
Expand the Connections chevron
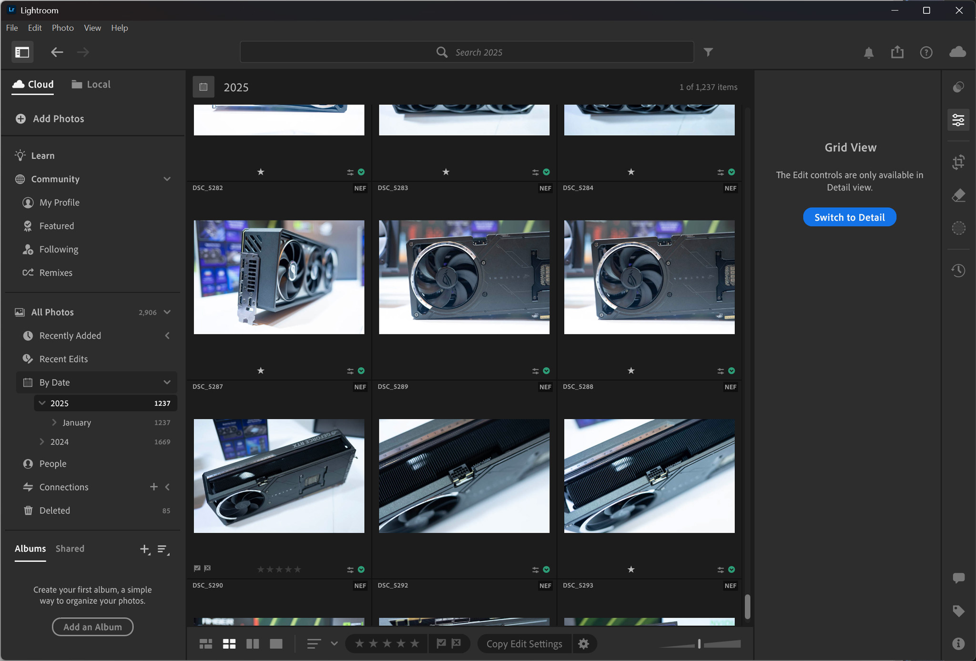[167, 487]
